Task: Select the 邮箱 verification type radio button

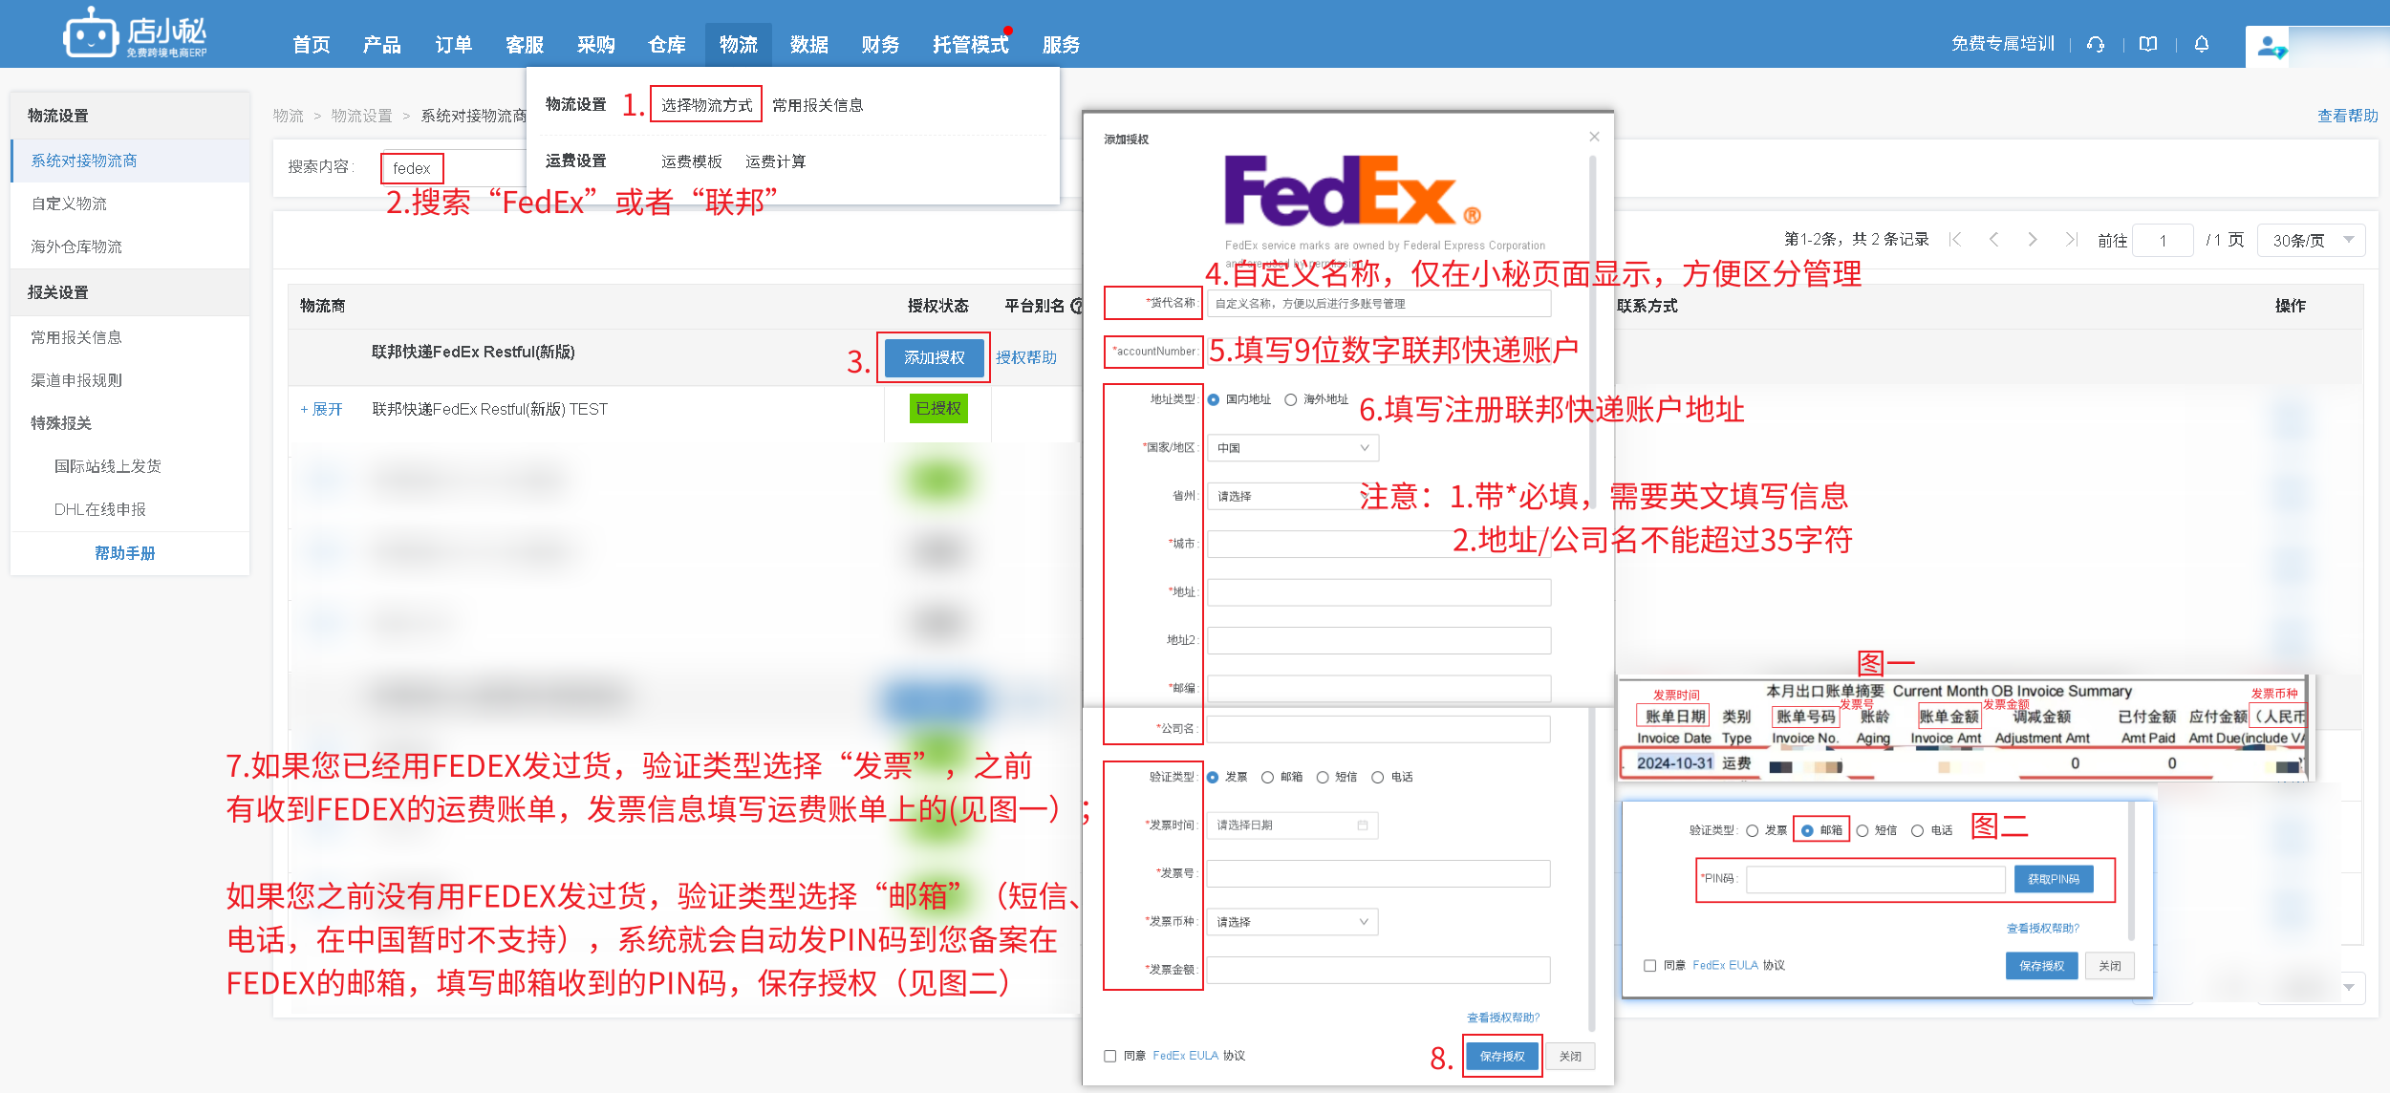Action: [x=1268, y=777]
